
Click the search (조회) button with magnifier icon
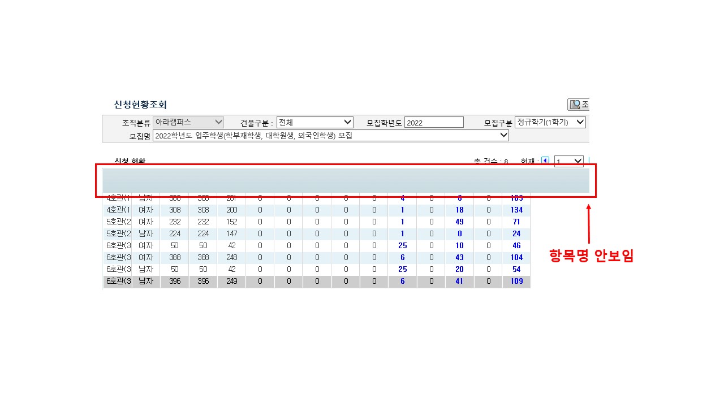[579, 105]
